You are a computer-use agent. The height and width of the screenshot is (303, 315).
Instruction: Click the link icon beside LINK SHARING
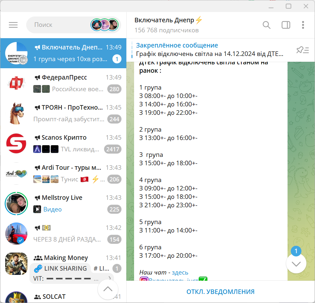[38, 269]
